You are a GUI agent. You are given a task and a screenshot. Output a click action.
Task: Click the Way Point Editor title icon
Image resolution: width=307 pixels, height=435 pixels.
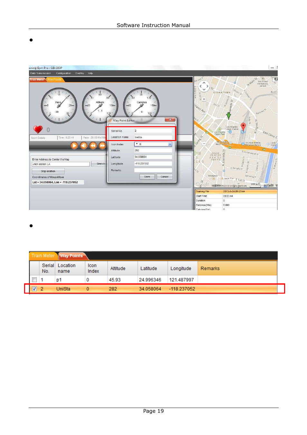pyautogui.click(x=110, y=120)
